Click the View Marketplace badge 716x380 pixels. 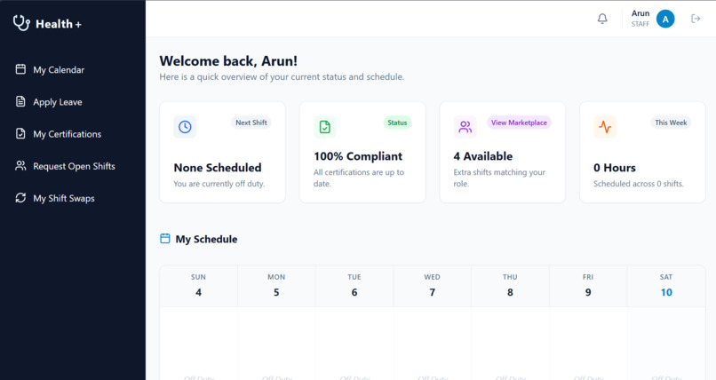coord(519,123)
